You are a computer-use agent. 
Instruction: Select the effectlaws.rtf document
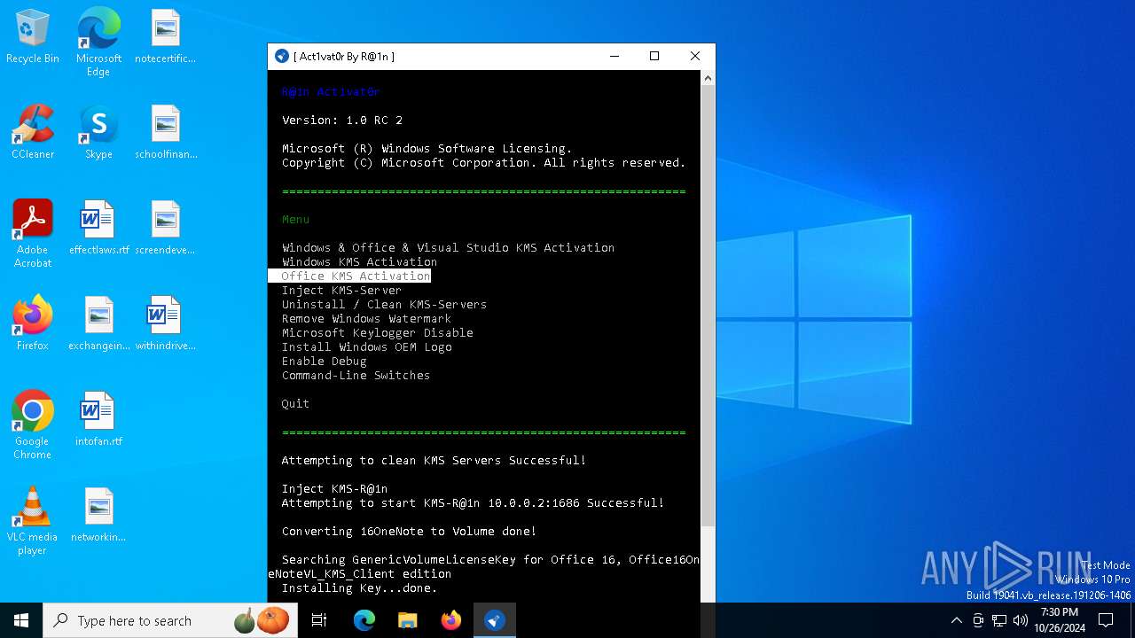(98, 229)
